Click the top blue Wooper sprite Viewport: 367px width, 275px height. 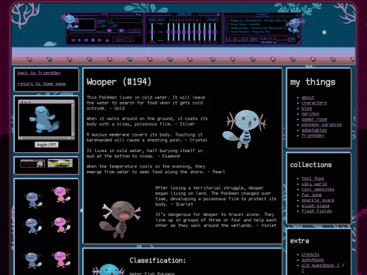pos(33,200)
